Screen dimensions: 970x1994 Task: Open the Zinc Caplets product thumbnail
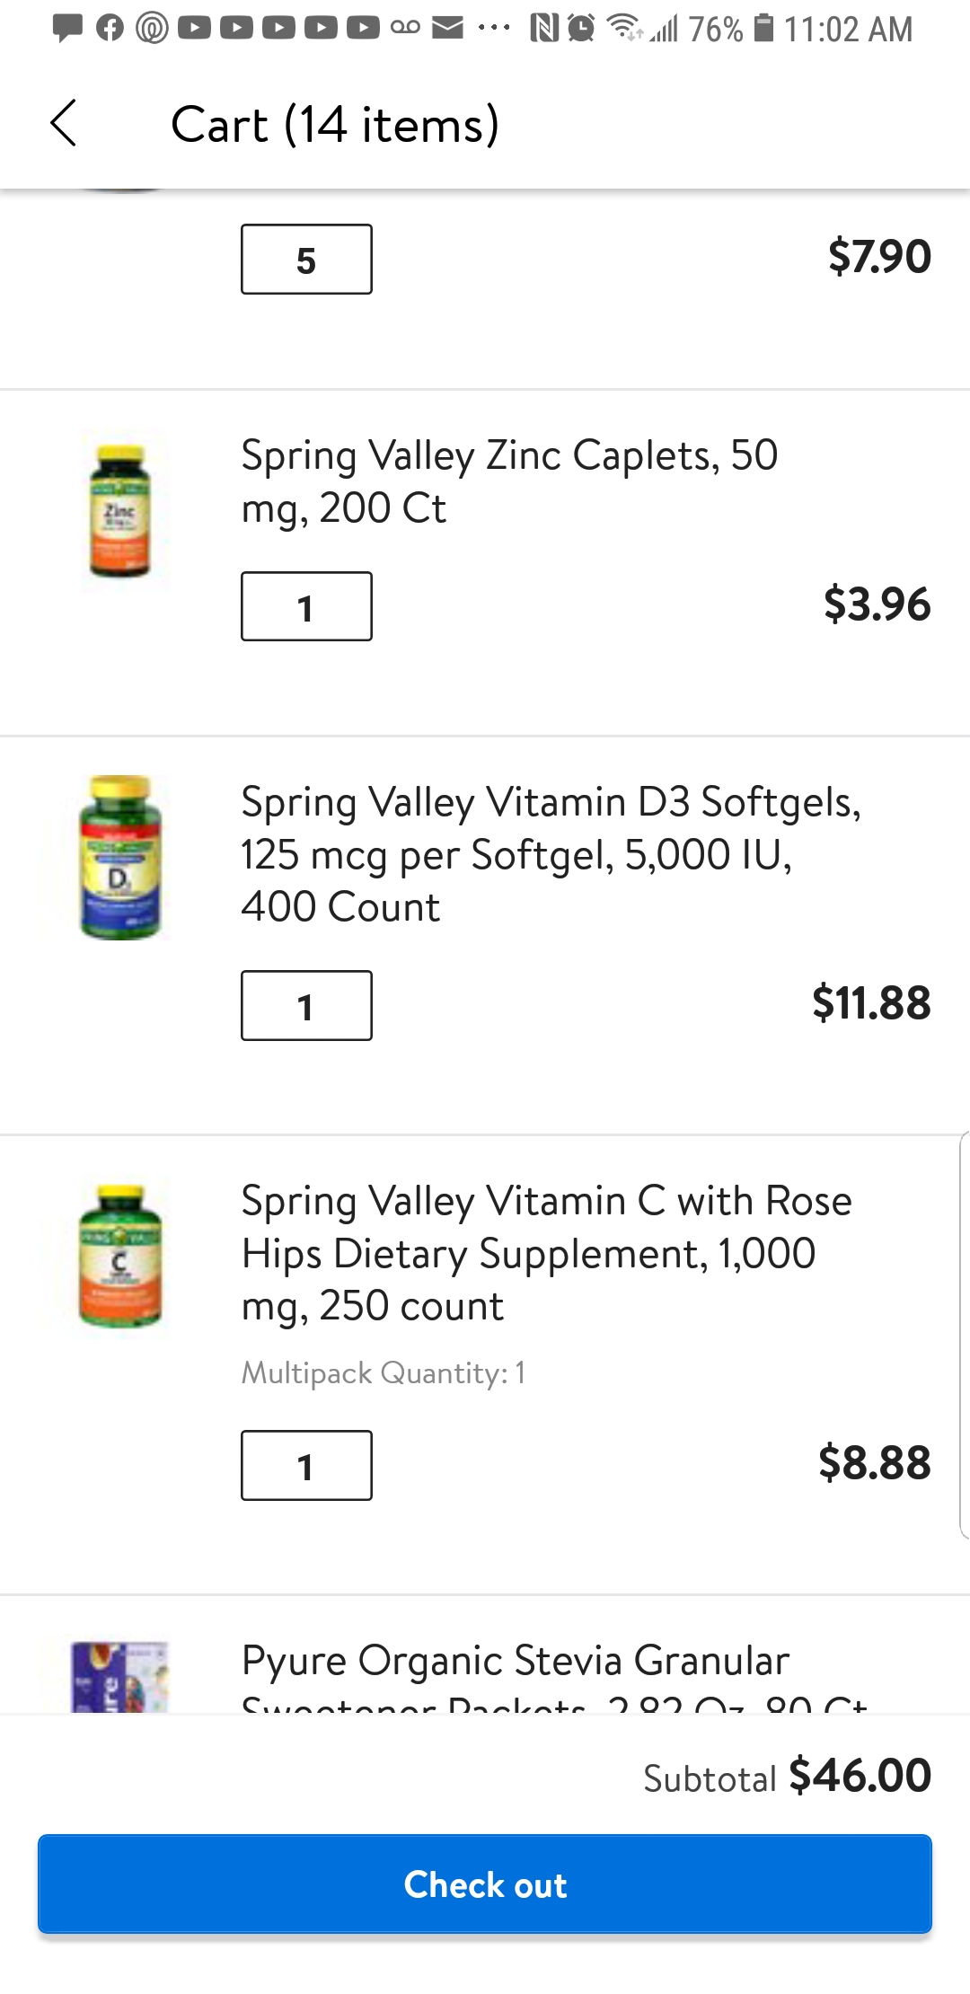click(x=120, y=511)
